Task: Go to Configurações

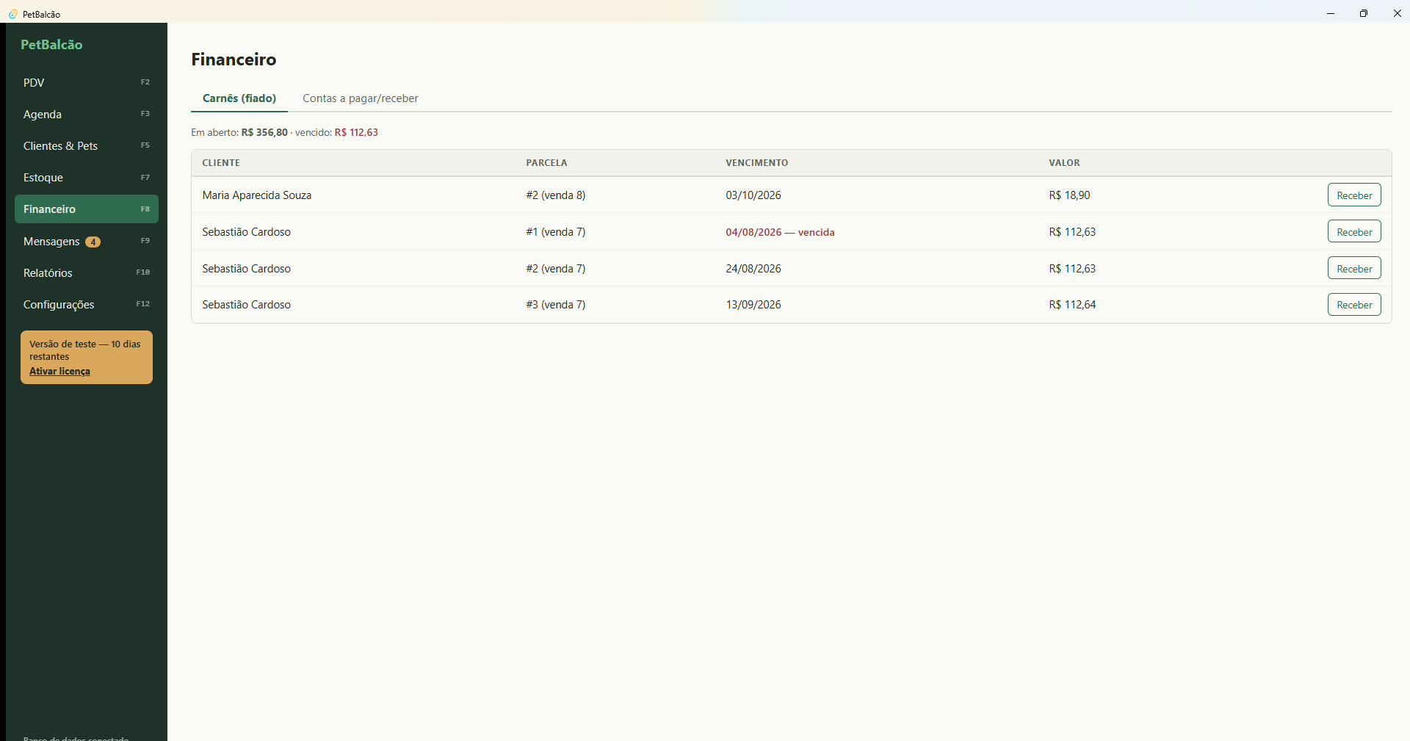Action: click(x=87, y=304)
